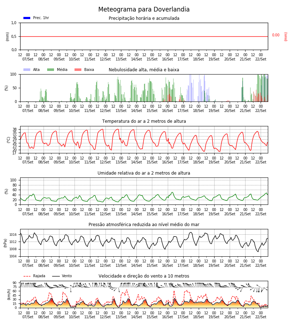
Task: Click the blue Prec. 1hr legend swatch
Action: [x=27, y=18]
